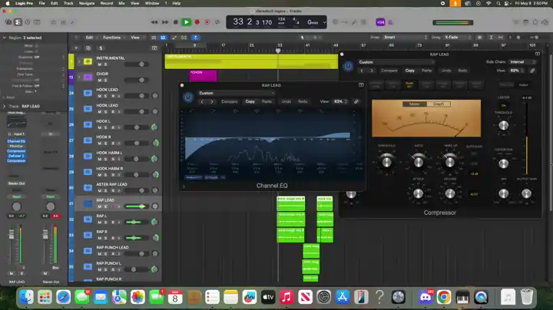Expand the INSTRUMENTAL track stack
553x310 pixels.
point(79,61)
